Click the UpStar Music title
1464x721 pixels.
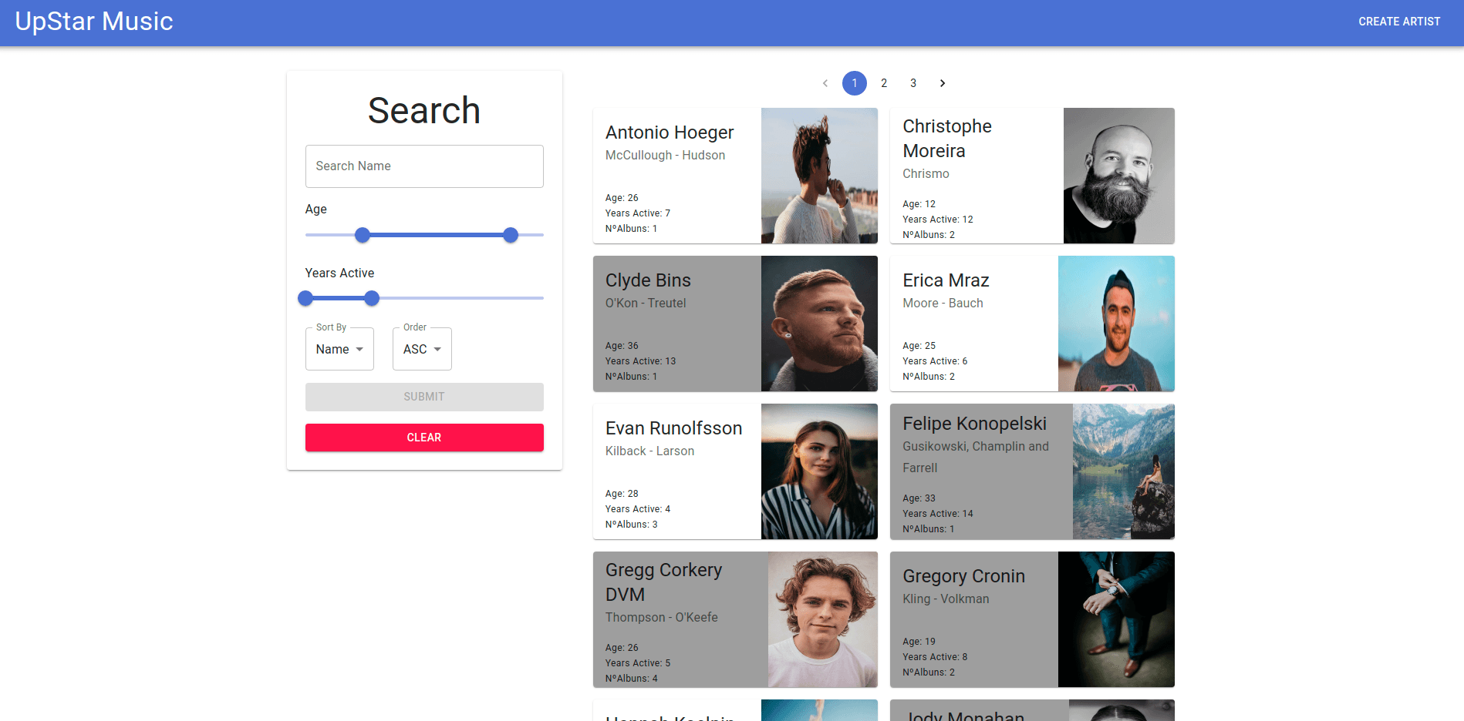pos(94,21)
